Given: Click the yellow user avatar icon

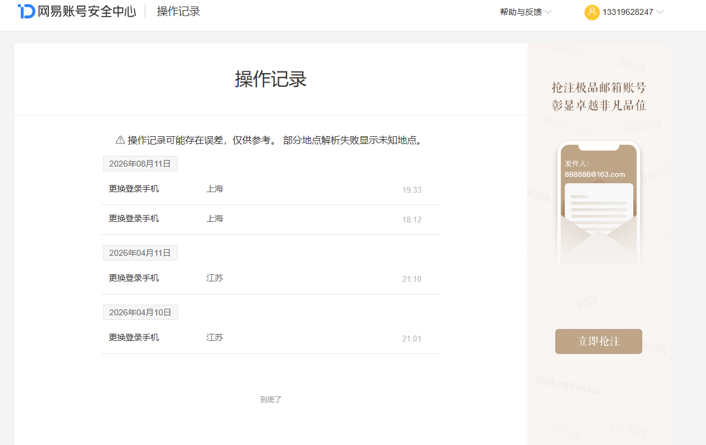Looking at the screenshot, I should [592, 12].
